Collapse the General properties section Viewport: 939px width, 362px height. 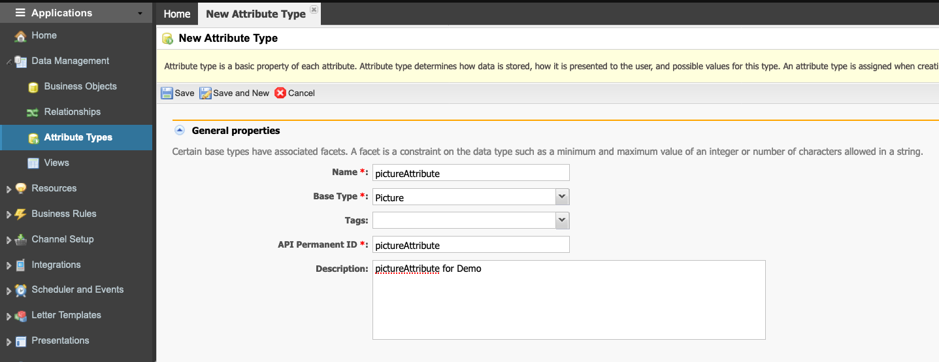180,130
